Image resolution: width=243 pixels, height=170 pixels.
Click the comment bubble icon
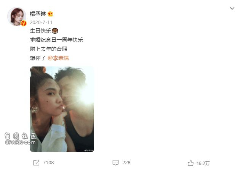[115, 163]
